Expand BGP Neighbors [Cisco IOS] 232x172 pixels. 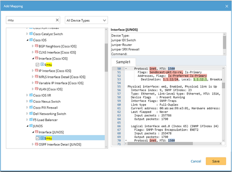pyautogui.click(x=33, y=46)
